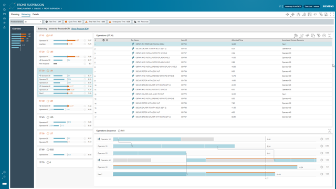336x189 pixels.
Task: Switch to the Details tab
Action: point(36,14)
